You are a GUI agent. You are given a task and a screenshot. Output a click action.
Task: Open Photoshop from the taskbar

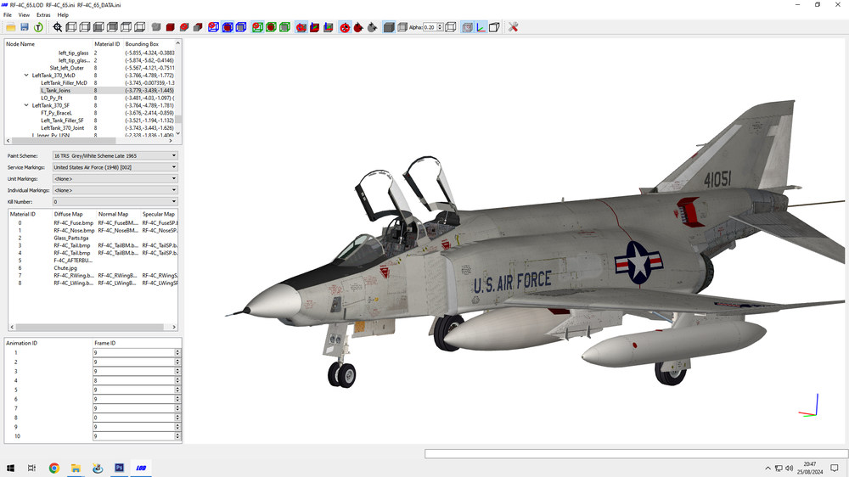[119, 468]
